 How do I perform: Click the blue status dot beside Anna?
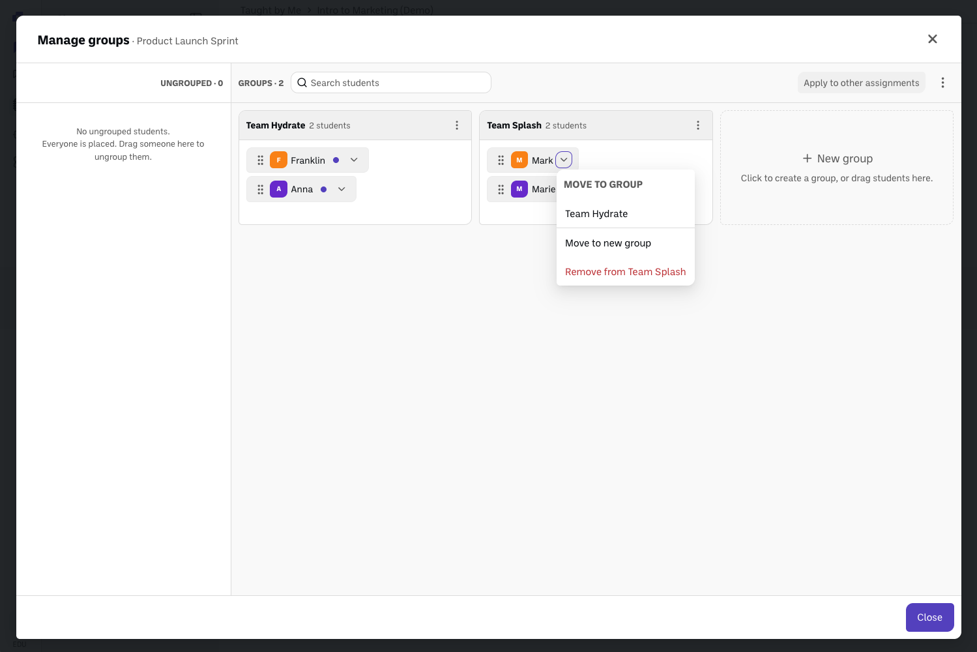324,189
